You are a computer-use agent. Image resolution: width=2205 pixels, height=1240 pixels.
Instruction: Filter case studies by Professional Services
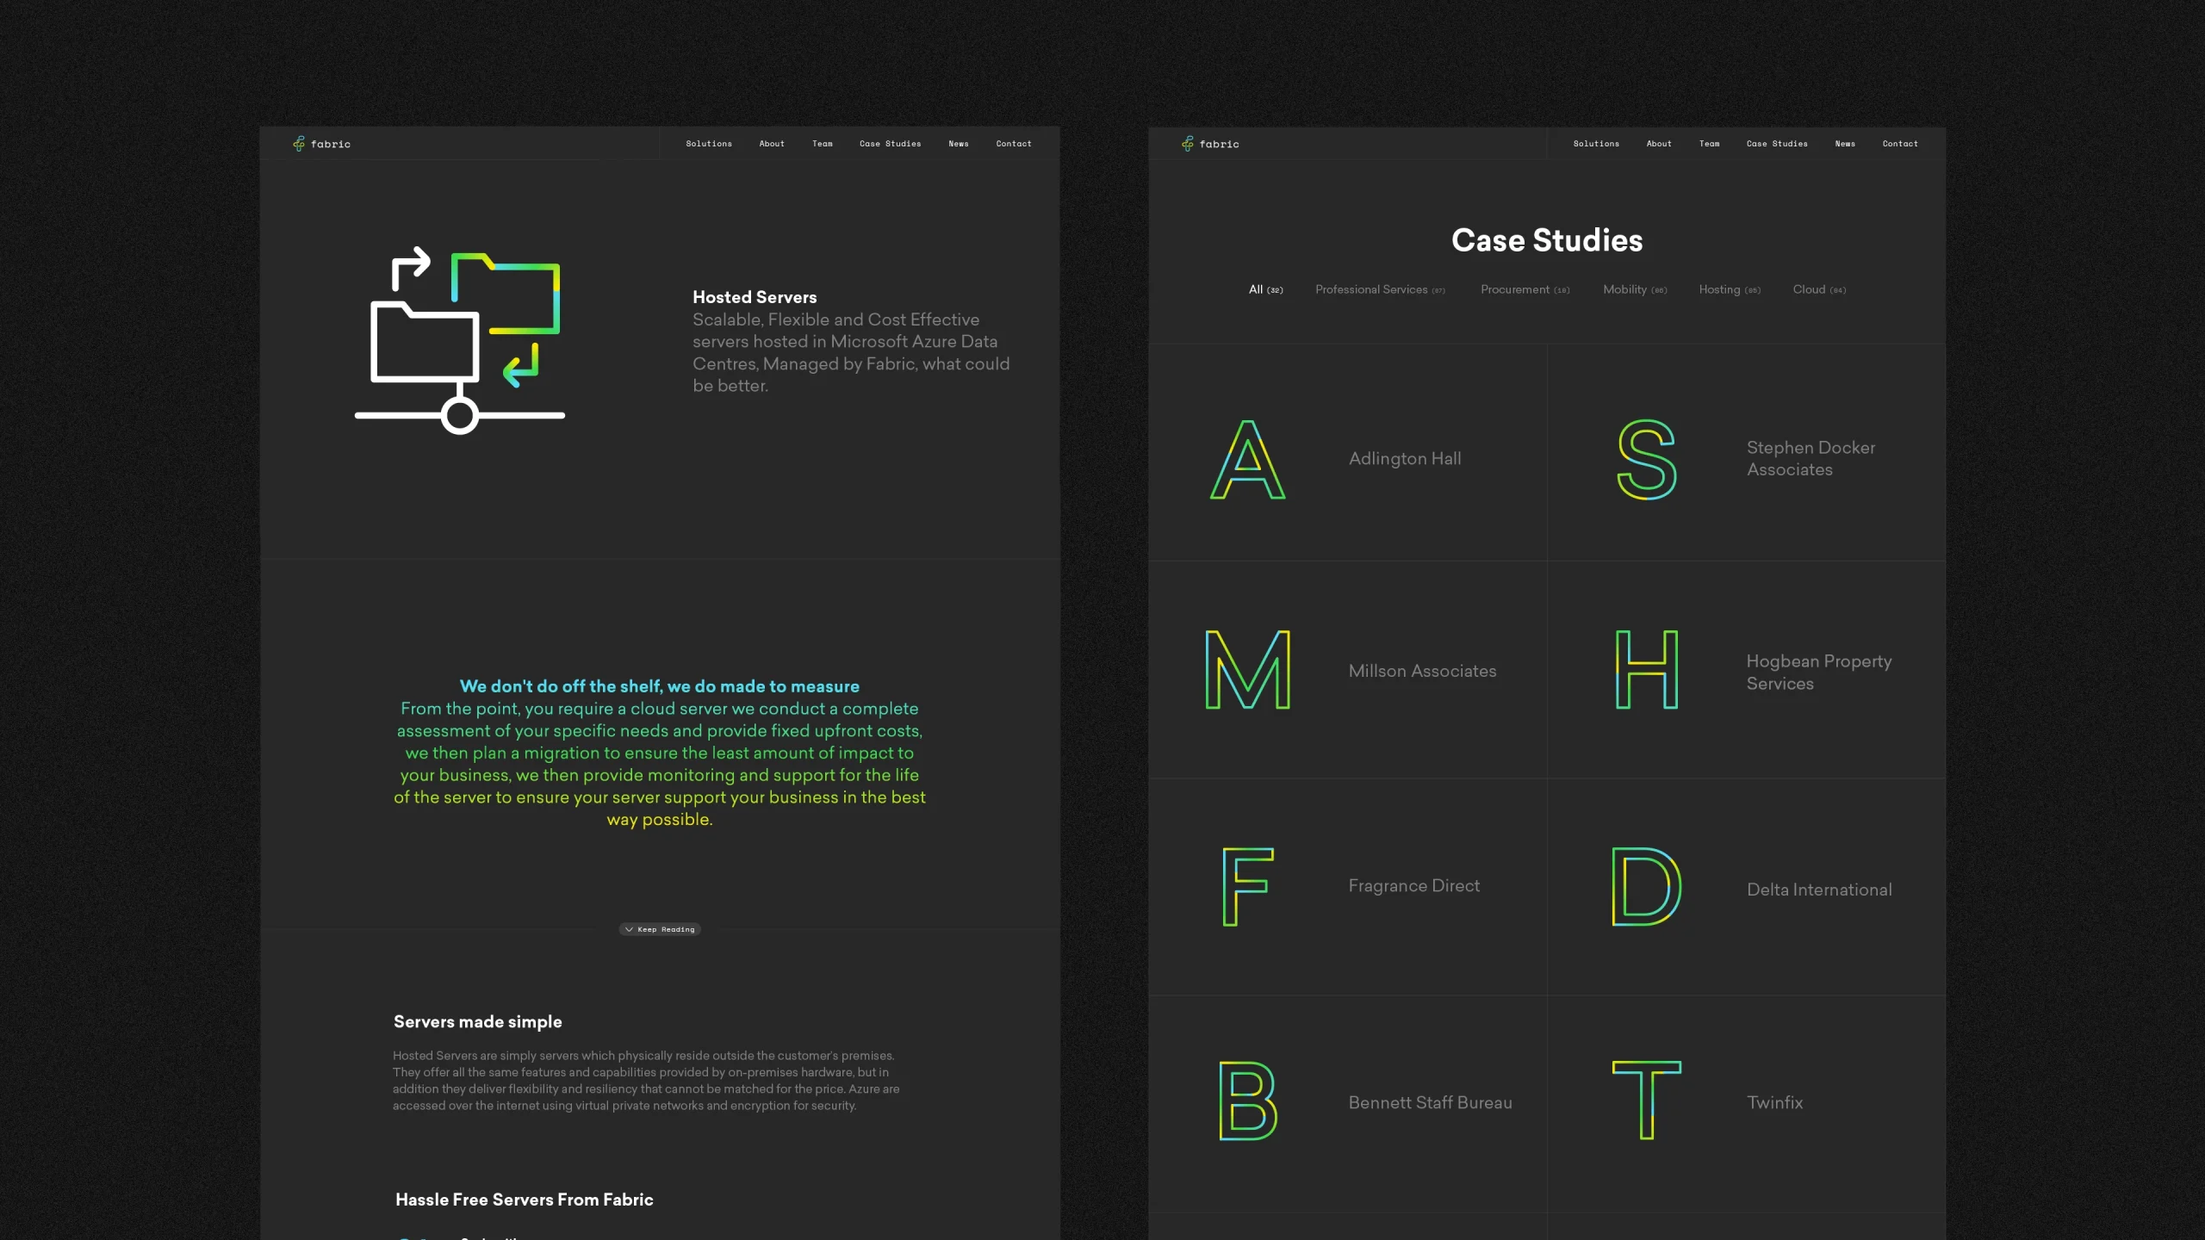(1380, 289)
